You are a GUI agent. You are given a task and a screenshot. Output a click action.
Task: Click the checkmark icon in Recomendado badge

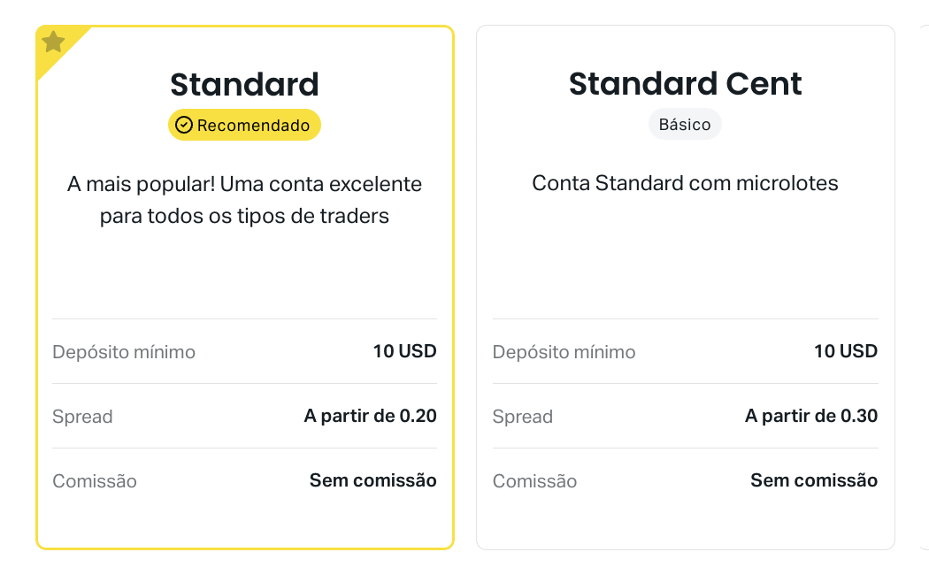(184, 125)
